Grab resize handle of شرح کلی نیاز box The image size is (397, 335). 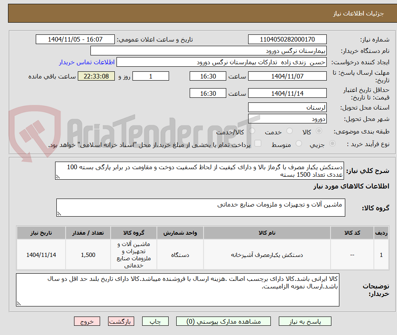[x=58, y=177]
